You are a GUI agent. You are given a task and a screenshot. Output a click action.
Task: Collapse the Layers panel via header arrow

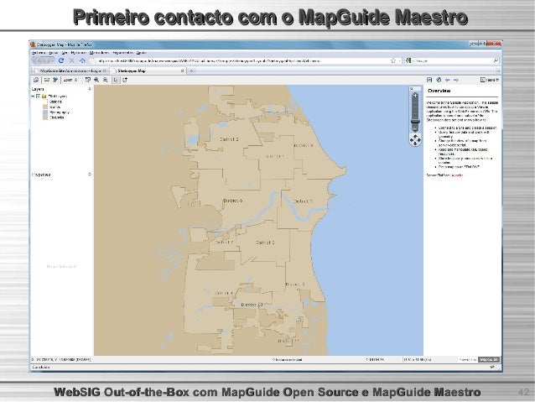tap(90, 89)
